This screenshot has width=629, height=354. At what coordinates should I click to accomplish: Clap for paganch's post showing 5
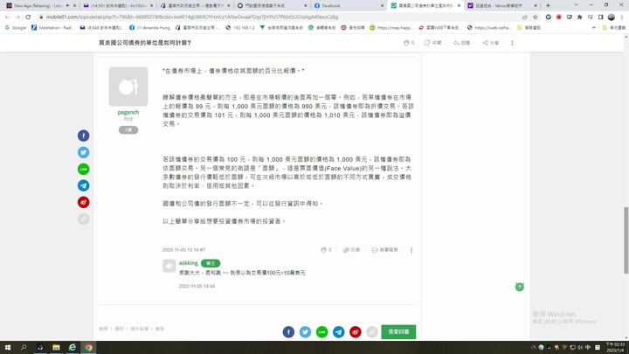coord(326,250)
